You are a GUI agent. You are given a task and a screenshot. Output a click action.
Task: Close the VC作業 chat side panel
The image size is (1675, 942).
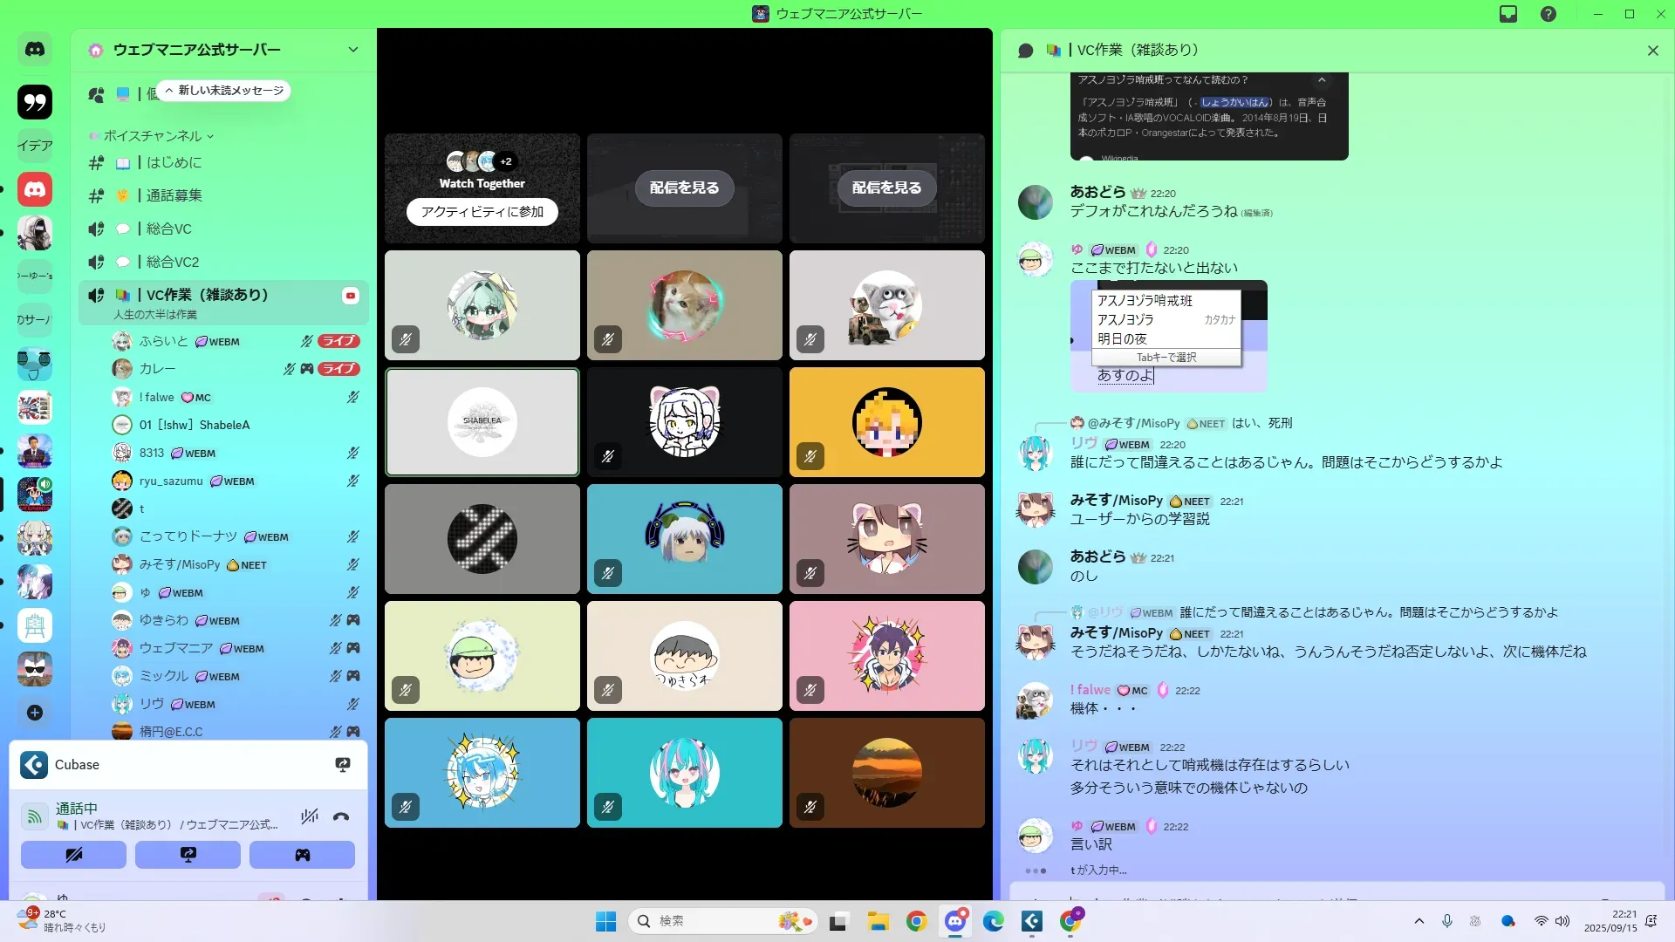(x=1652, y=51)
